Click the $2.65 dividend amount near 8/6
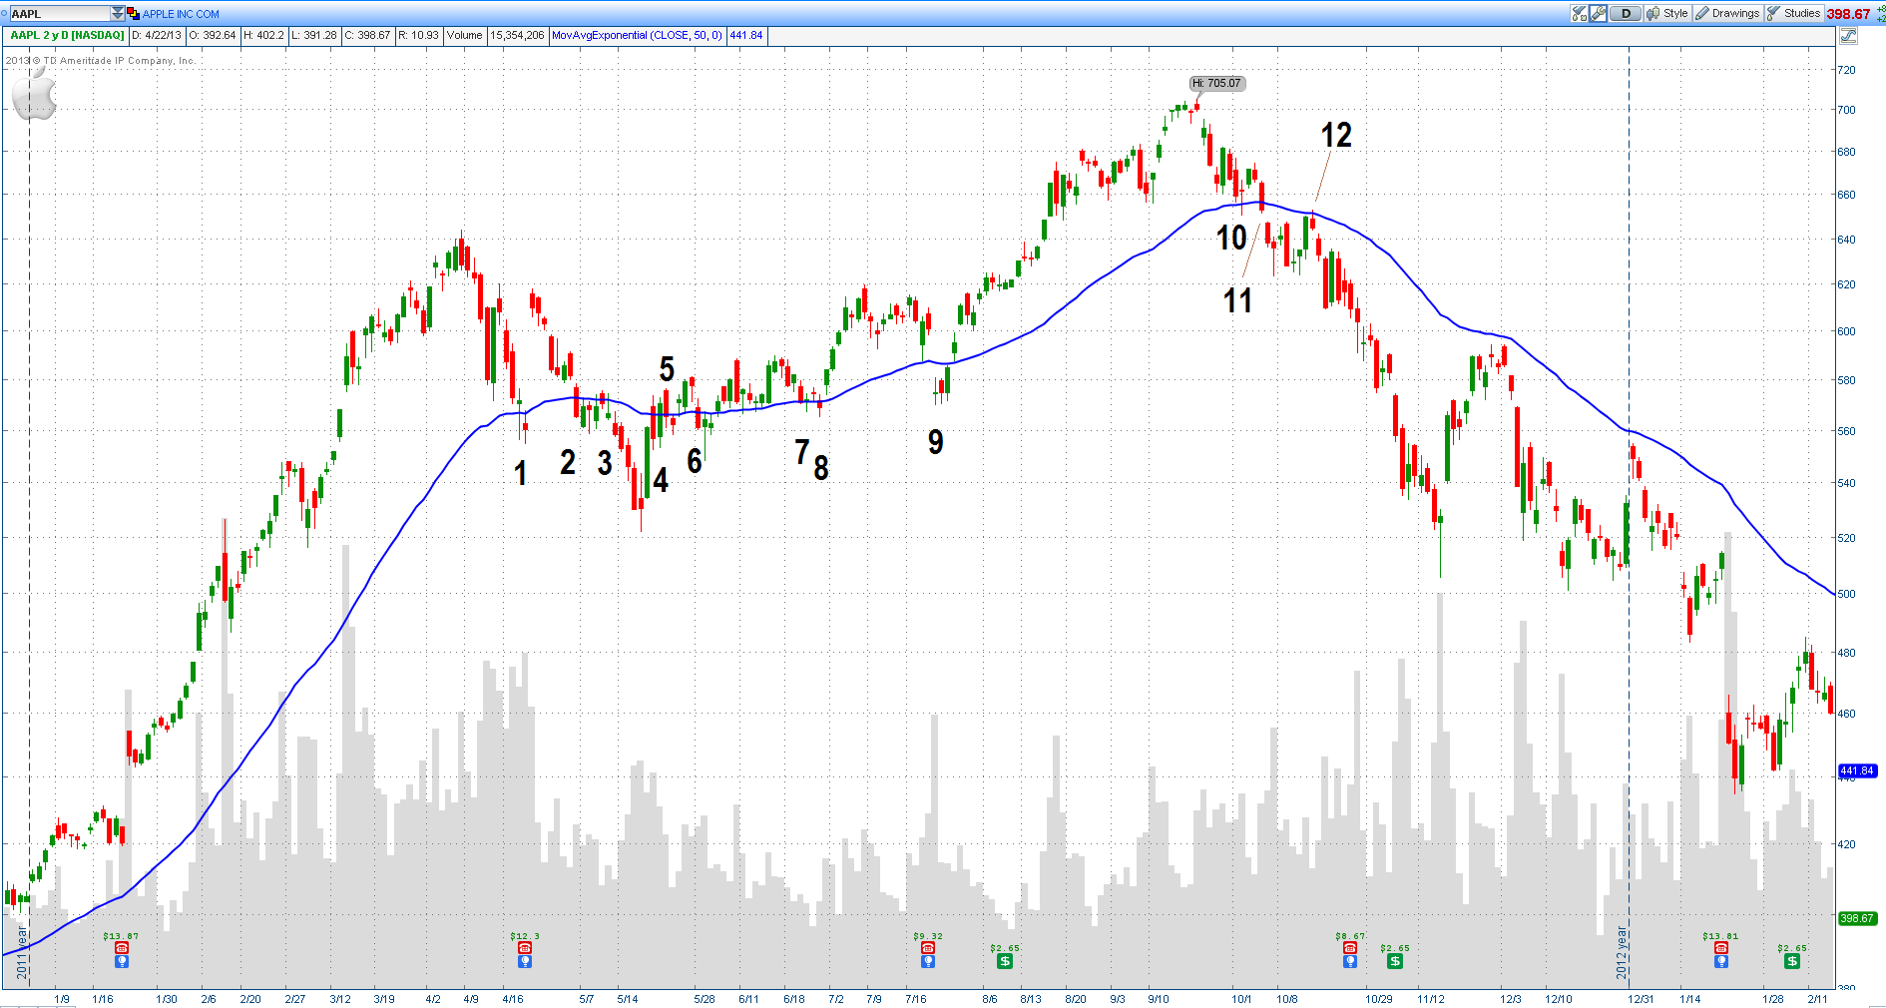 tap(1005, 948)
